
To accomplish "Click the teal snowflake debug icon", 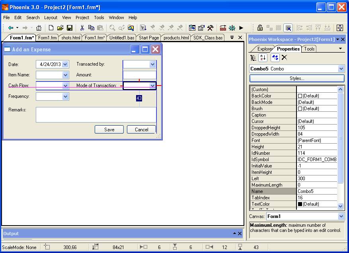I will (x=232, y=28).
